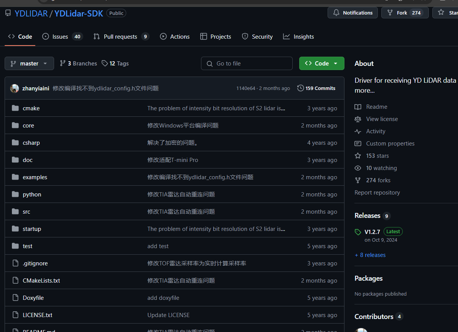
Task: Click the core folder icon
Action: (15, 125)
